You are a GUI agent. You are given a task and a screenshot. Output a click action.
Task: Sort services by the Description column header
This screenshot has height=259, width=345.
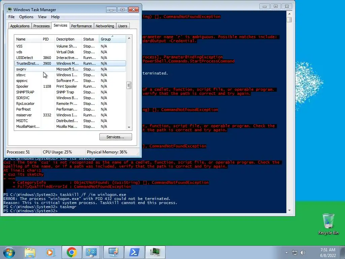pos(68,39)
